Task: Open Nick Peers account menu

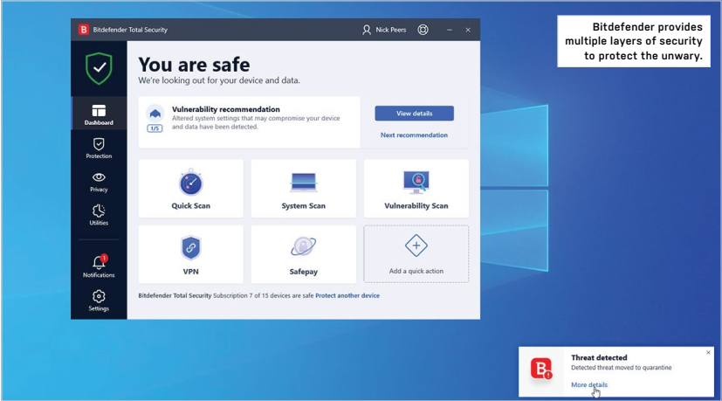Action: tap(384, 30)
